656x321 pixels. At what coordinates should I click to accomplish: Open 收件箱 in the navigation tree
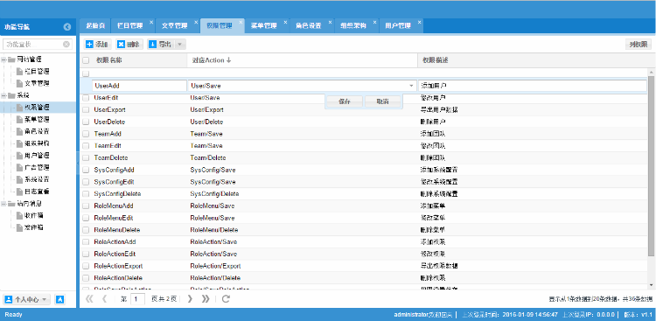34,216
